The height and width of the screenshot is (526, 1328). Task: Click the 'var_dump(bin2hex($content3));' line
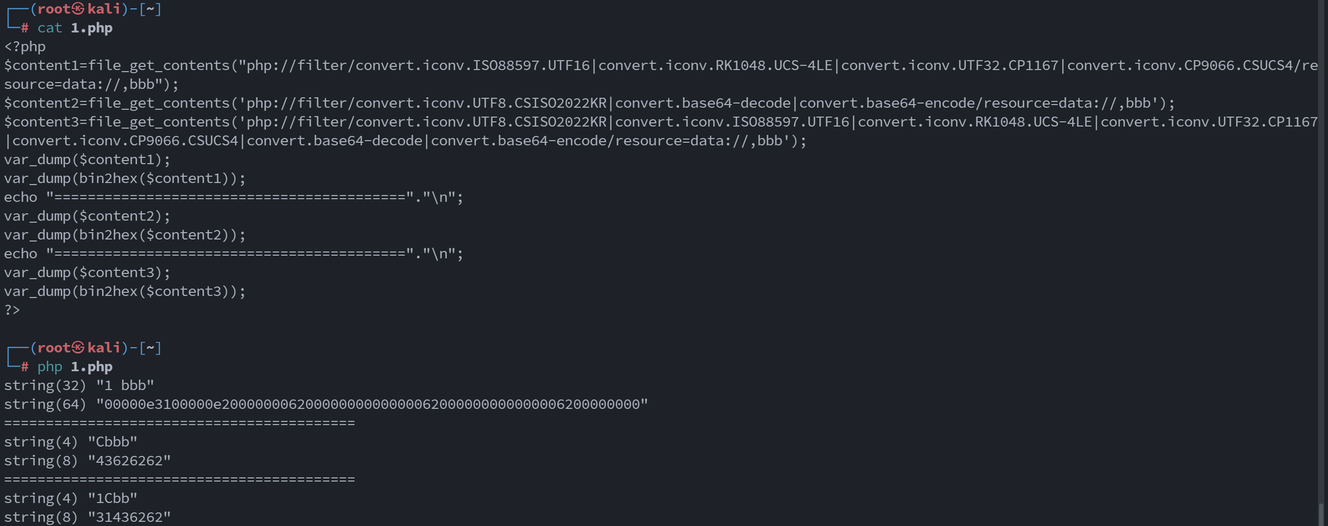pyautogui.click(x=125, y=291)
